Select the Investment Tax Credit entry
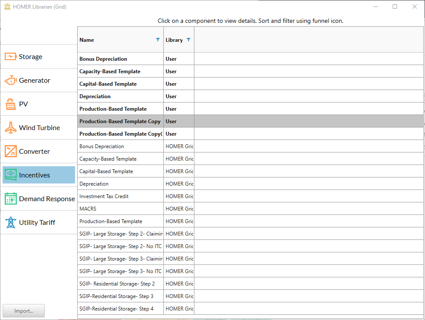425x320 pixels. [103, 196]
